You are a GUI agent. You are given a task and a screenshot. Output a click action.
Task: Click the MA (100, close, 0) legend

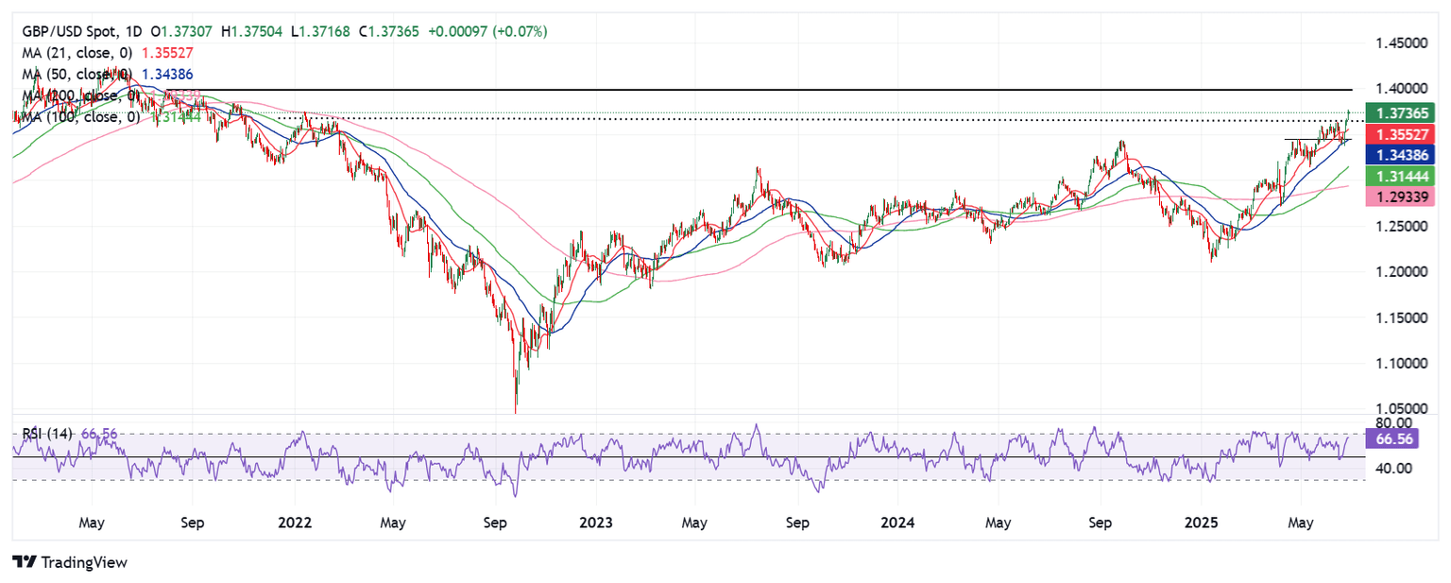(x=76, y=117)
